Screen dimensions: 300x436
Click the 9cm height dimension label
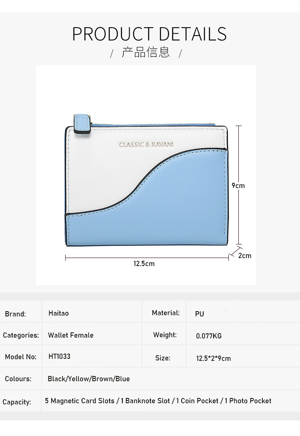(x=238, y=186)
